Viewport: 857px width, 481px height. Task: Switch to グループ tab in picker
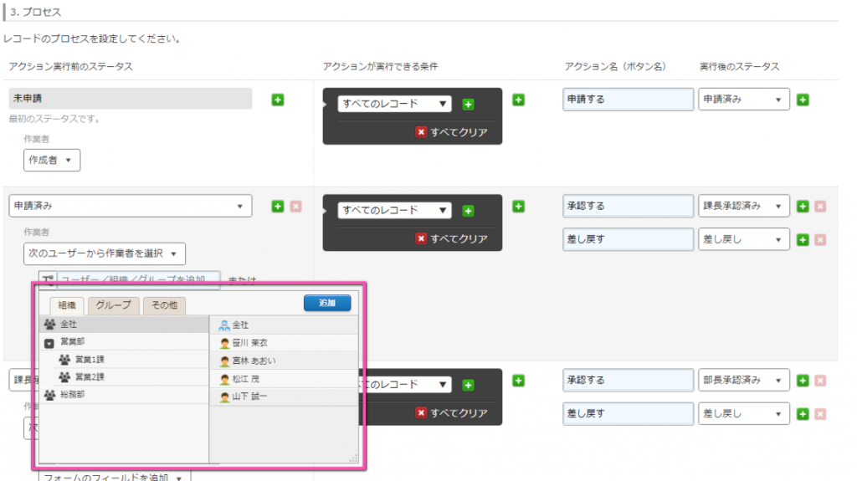114,305
